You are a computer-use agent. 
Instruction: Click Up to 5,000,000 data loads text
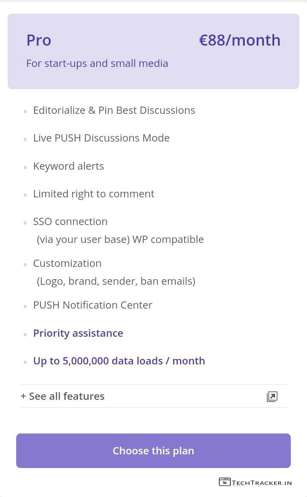pyautogui.click(x=119, y=361)
